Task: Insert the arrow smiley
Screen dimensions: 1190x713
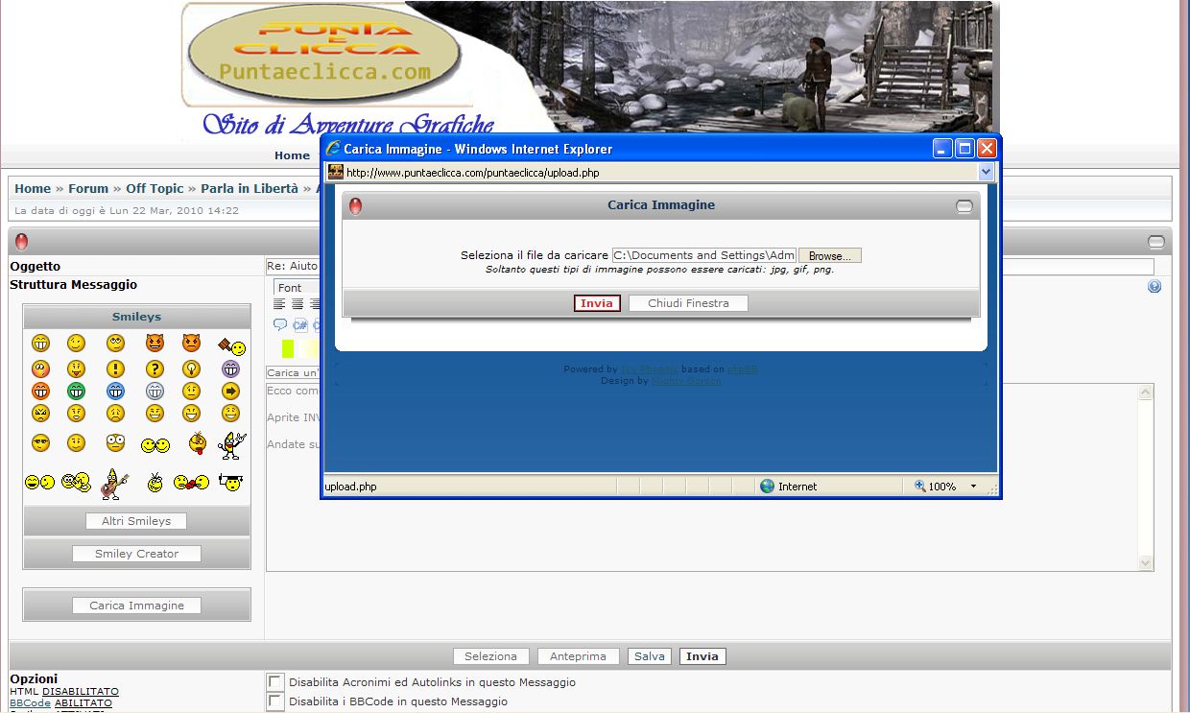Action: click(x=230, y=391)
